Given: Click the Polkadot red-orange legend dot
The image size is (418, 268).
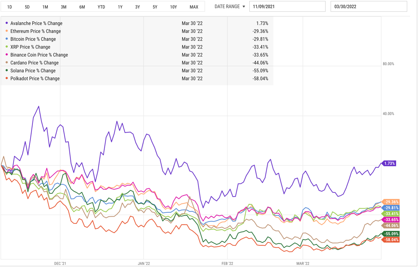Looking at the screenshot, I should click(7, 79).
